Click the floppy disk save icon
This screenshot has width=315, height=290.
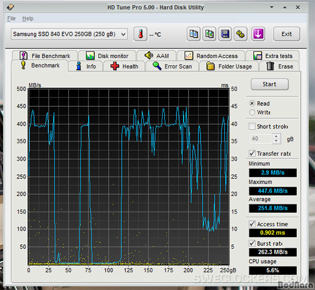[x=225, y=34]
